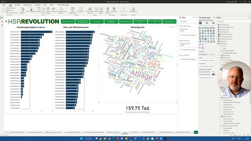Click the green Fibu Analyse navigation button

(x=97, y=22)
